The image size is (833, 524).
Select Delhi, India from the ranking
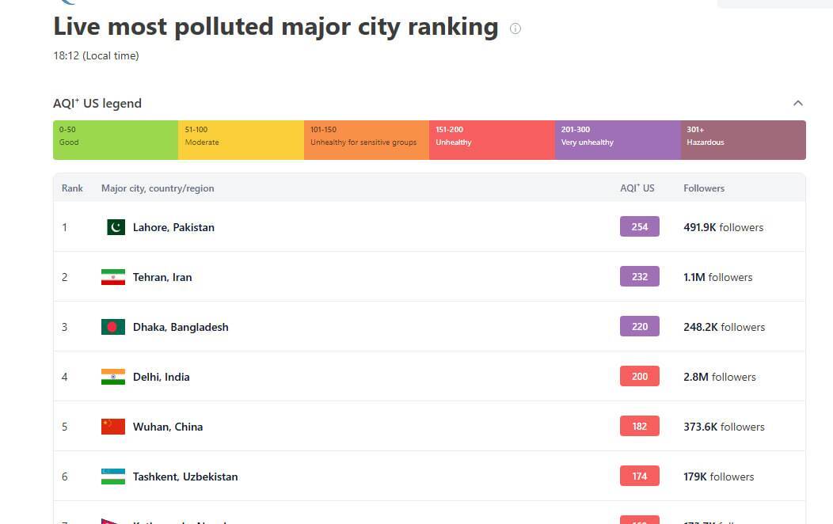[161, 377]
